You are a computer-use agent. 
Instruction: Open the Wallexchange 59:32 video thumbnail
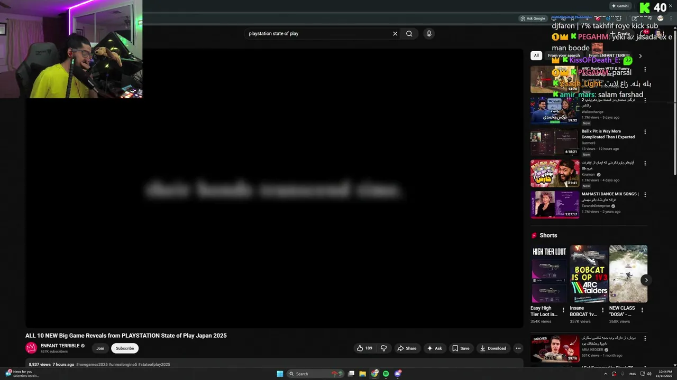[555, 111]
